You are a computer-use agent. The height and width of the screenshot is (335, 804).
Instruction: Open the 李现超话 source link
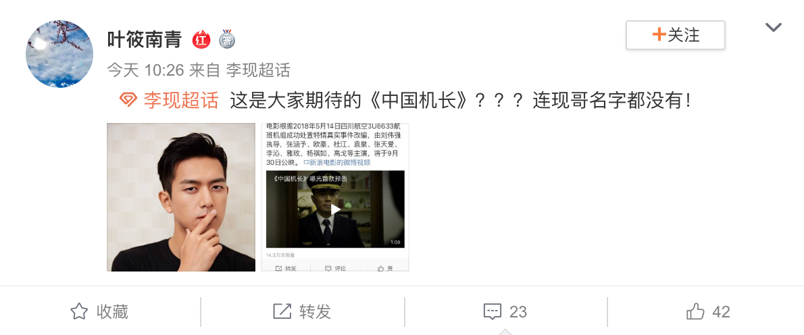point(258,70)
